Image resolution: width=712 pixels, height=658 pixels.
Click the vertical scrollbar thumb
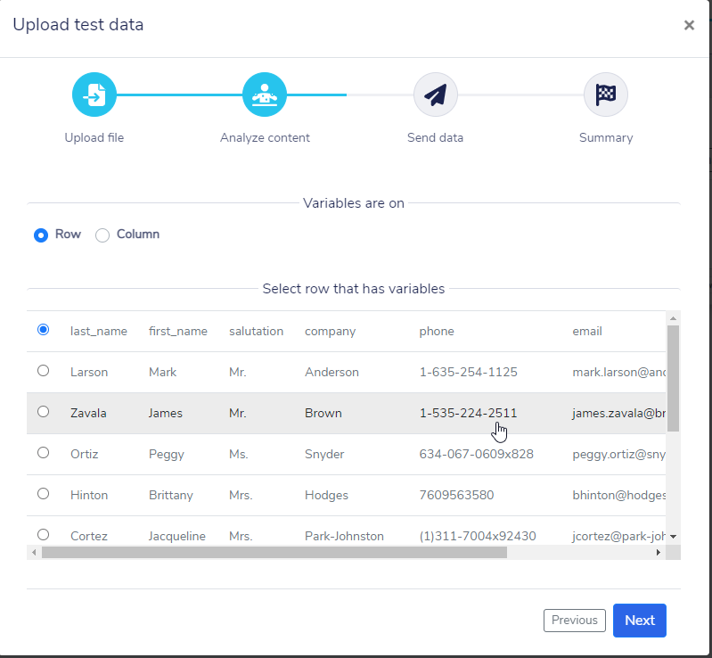click(673, 378)
